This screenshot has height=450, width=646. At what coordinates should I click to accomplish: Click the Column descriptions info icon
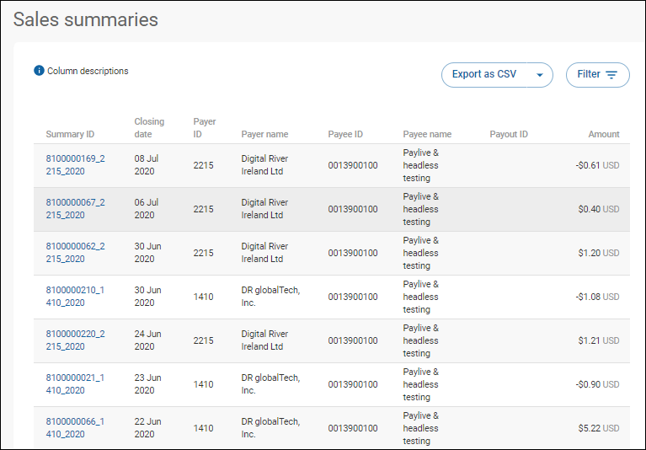click(x=39, y=71)
